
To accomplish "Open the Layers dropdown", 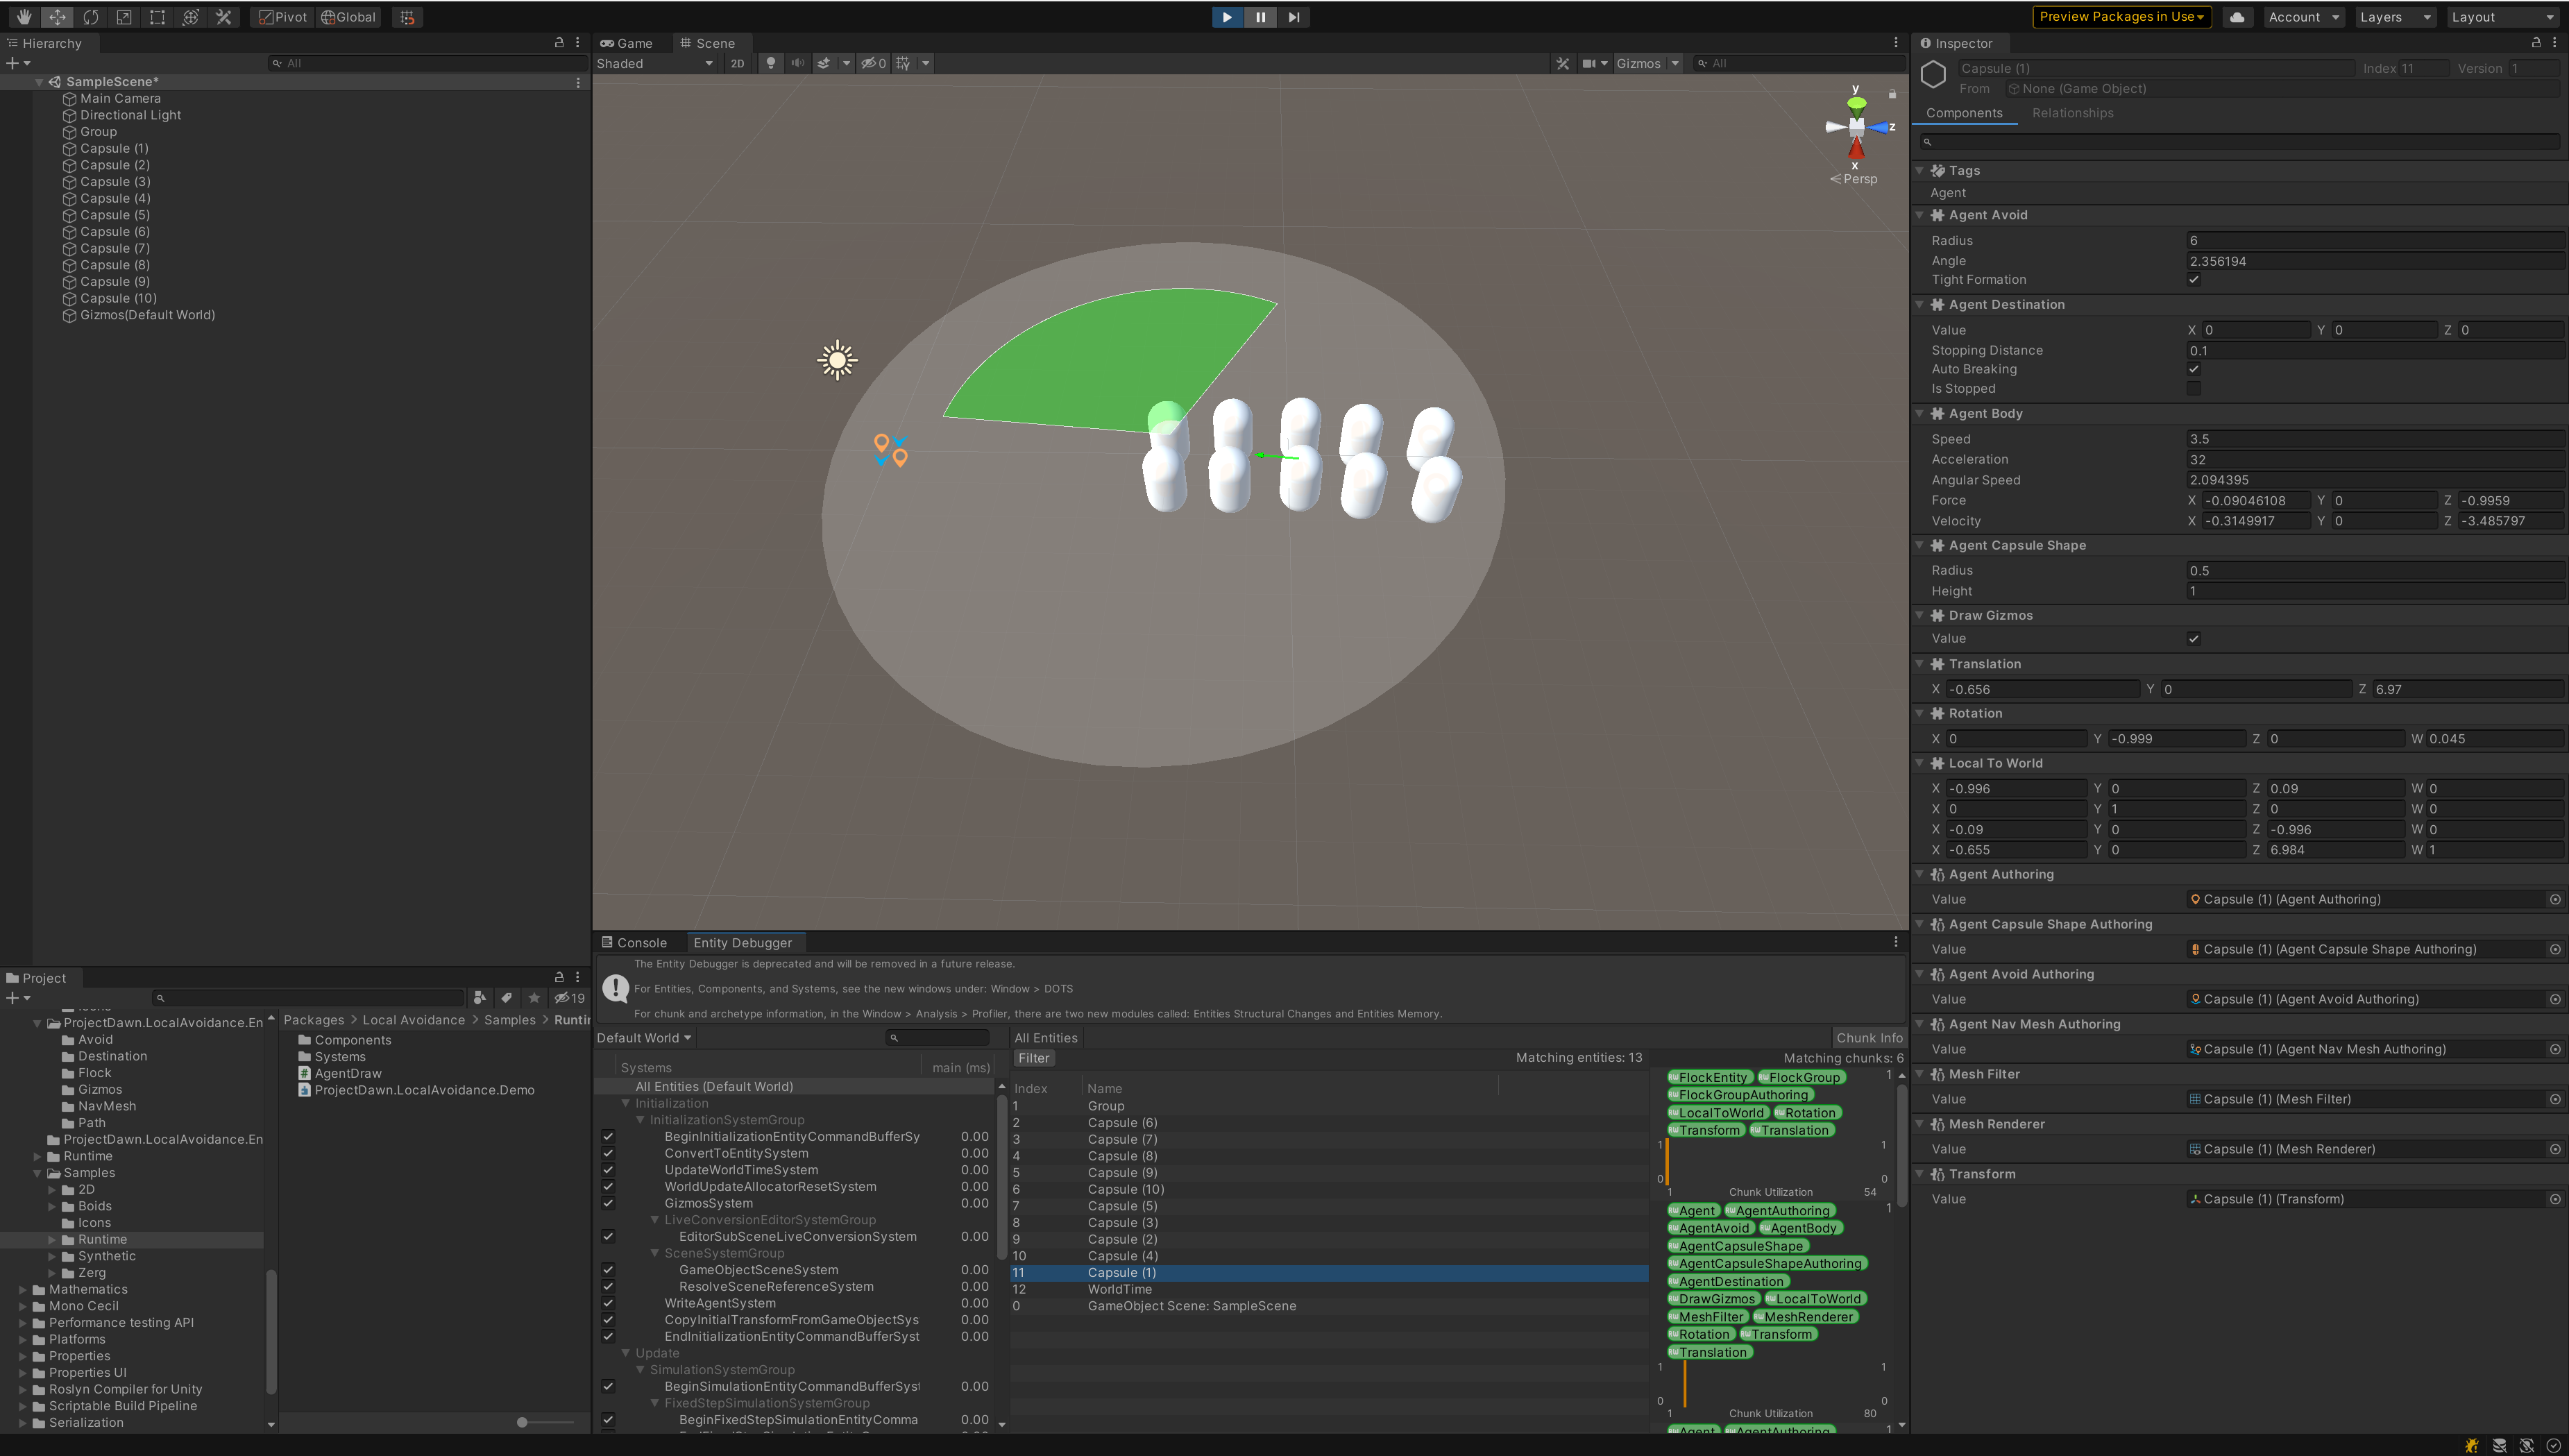I will coord(2394,17).
